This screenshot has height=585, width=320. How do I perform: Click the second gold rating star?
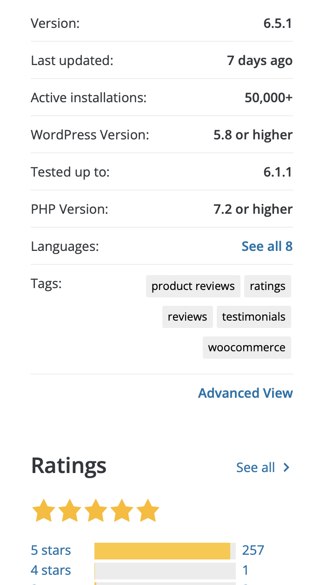click(x=70, y=511)
